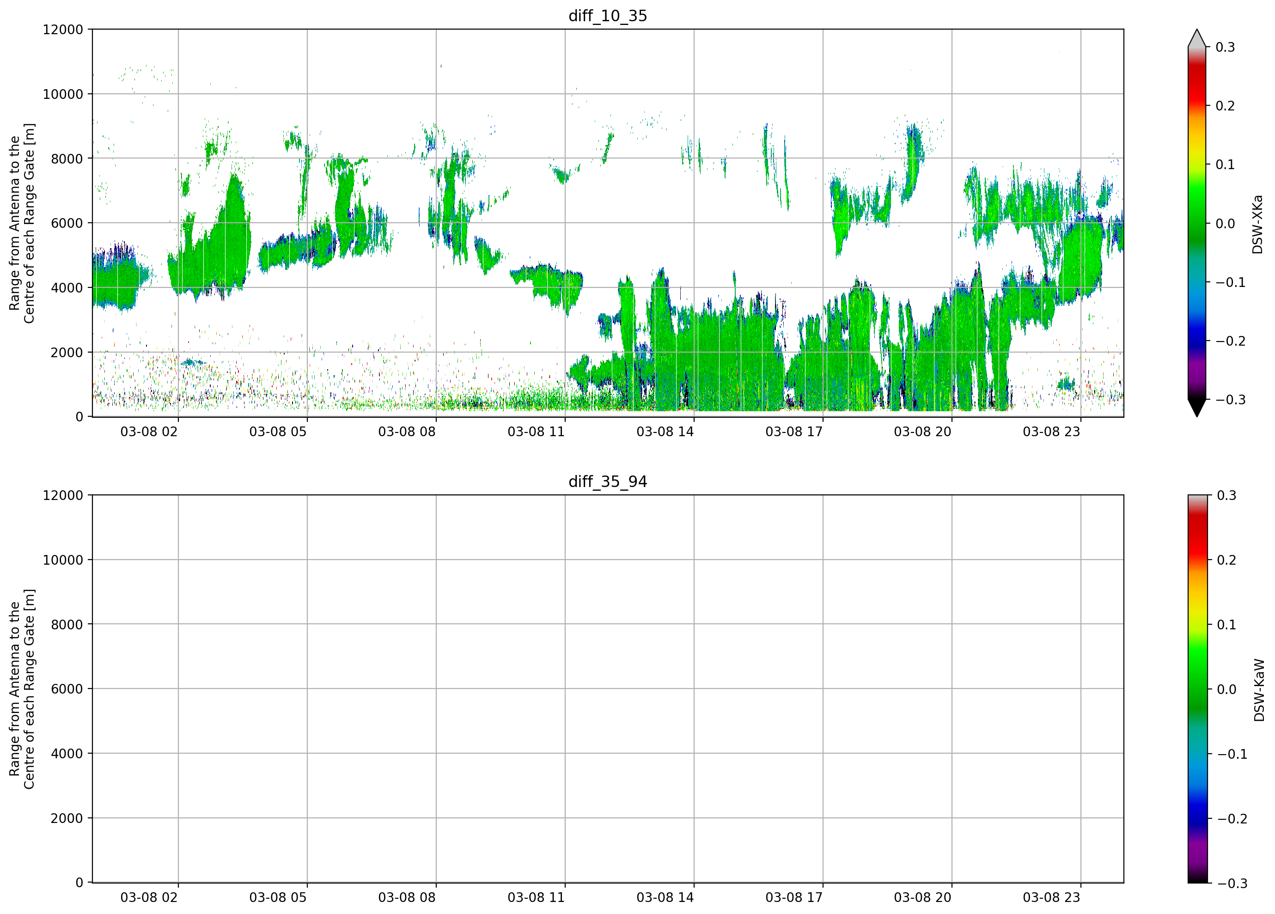Click the 03-08 23 tick label on the top plot

[x=1051, y=432]
